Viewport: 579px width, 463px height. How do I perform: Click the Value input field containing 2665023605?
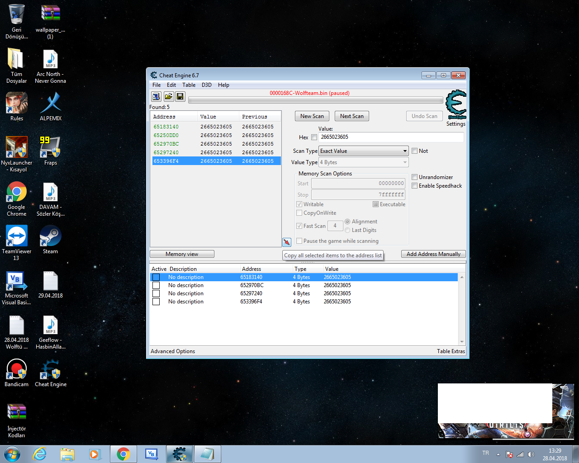pyautogui.click(x=391, y=137)
